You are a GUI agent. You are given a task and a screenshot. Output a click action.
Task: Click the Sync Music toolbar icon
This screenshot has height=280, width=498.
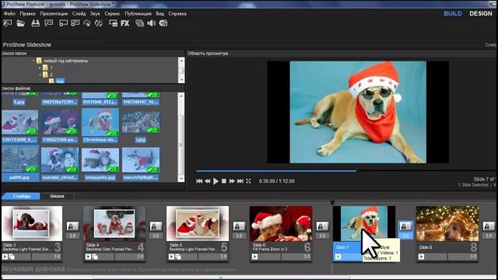[163, 23]
